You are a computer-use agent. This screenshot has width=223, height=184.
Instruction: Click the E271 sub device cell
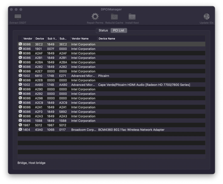click(x=62, y=76)
